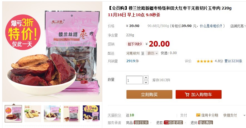This screenshot has height=128, width=246.
Task: Select the first thumbnail with 特价 badge
Action: coord(13,114)
